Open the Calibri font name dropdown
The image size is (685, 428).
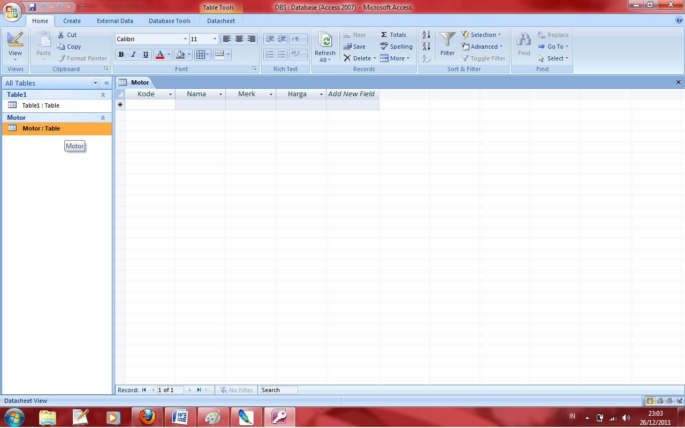tap(185, 39)
